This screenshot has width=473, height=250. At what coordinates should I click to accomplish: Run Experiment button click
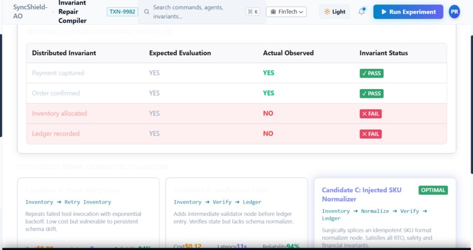(x=408, y=12)
